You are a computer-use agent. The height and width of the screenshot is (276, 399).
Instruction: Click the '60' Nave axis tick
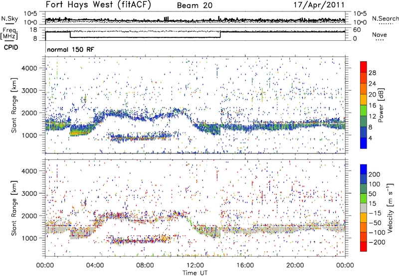pos(357,30)
